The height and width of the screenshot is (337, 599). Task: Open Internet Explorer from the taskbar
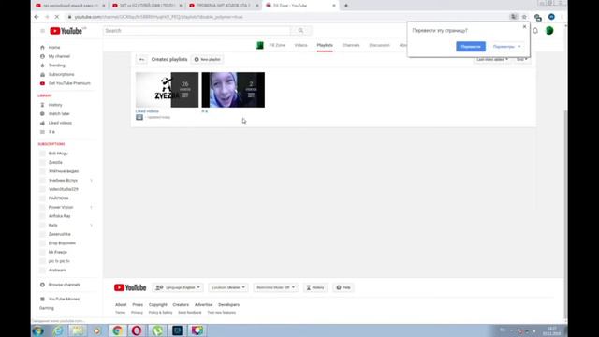(x=58, y=330)
